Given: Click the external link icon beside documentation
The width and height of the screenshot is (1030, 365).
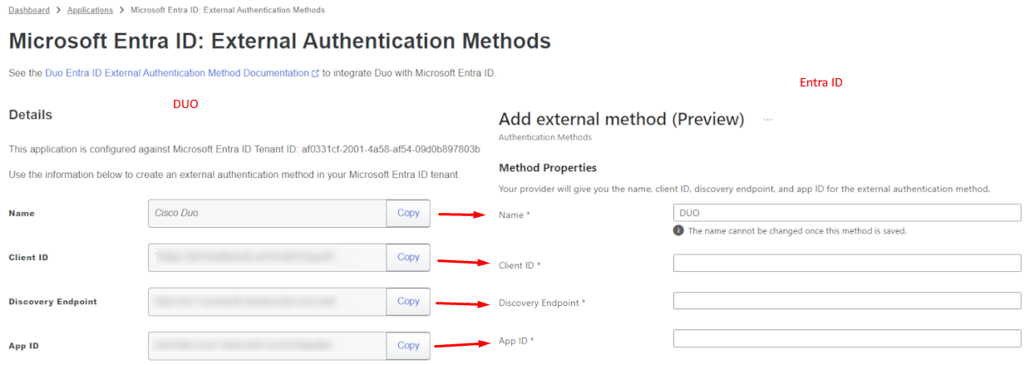Looking at the screenshot, I should [x=315, y=73].
